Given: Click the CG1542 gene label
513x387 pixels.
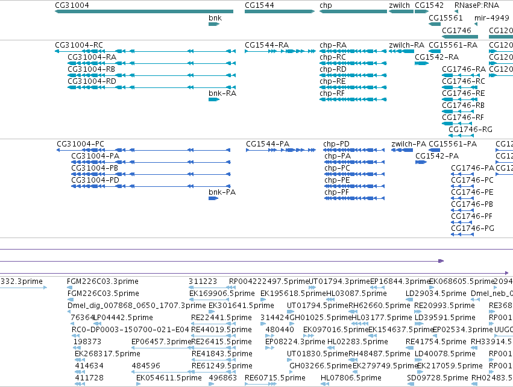Looking at the screenshot, I should click(x=429, y=5).
